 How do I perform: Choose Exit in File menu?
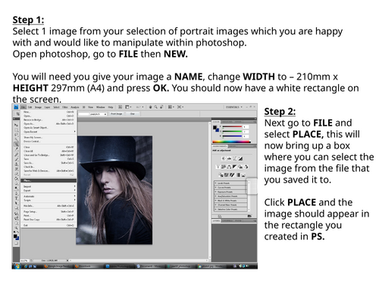click(49, 225)
